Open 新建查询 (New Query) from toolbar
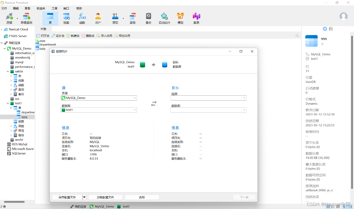This screenshot has width=354, height=209. [x=26, y=18]
